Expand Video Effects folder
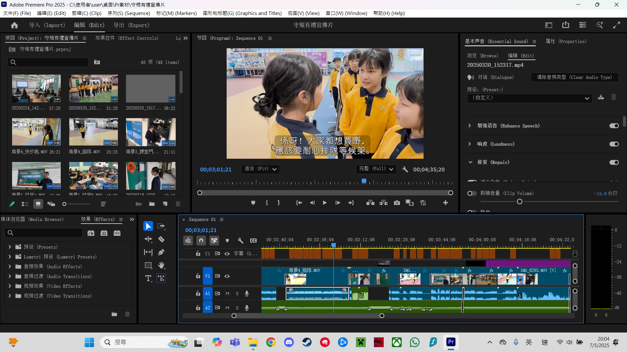The image size is (627, 352). (9, 286)
